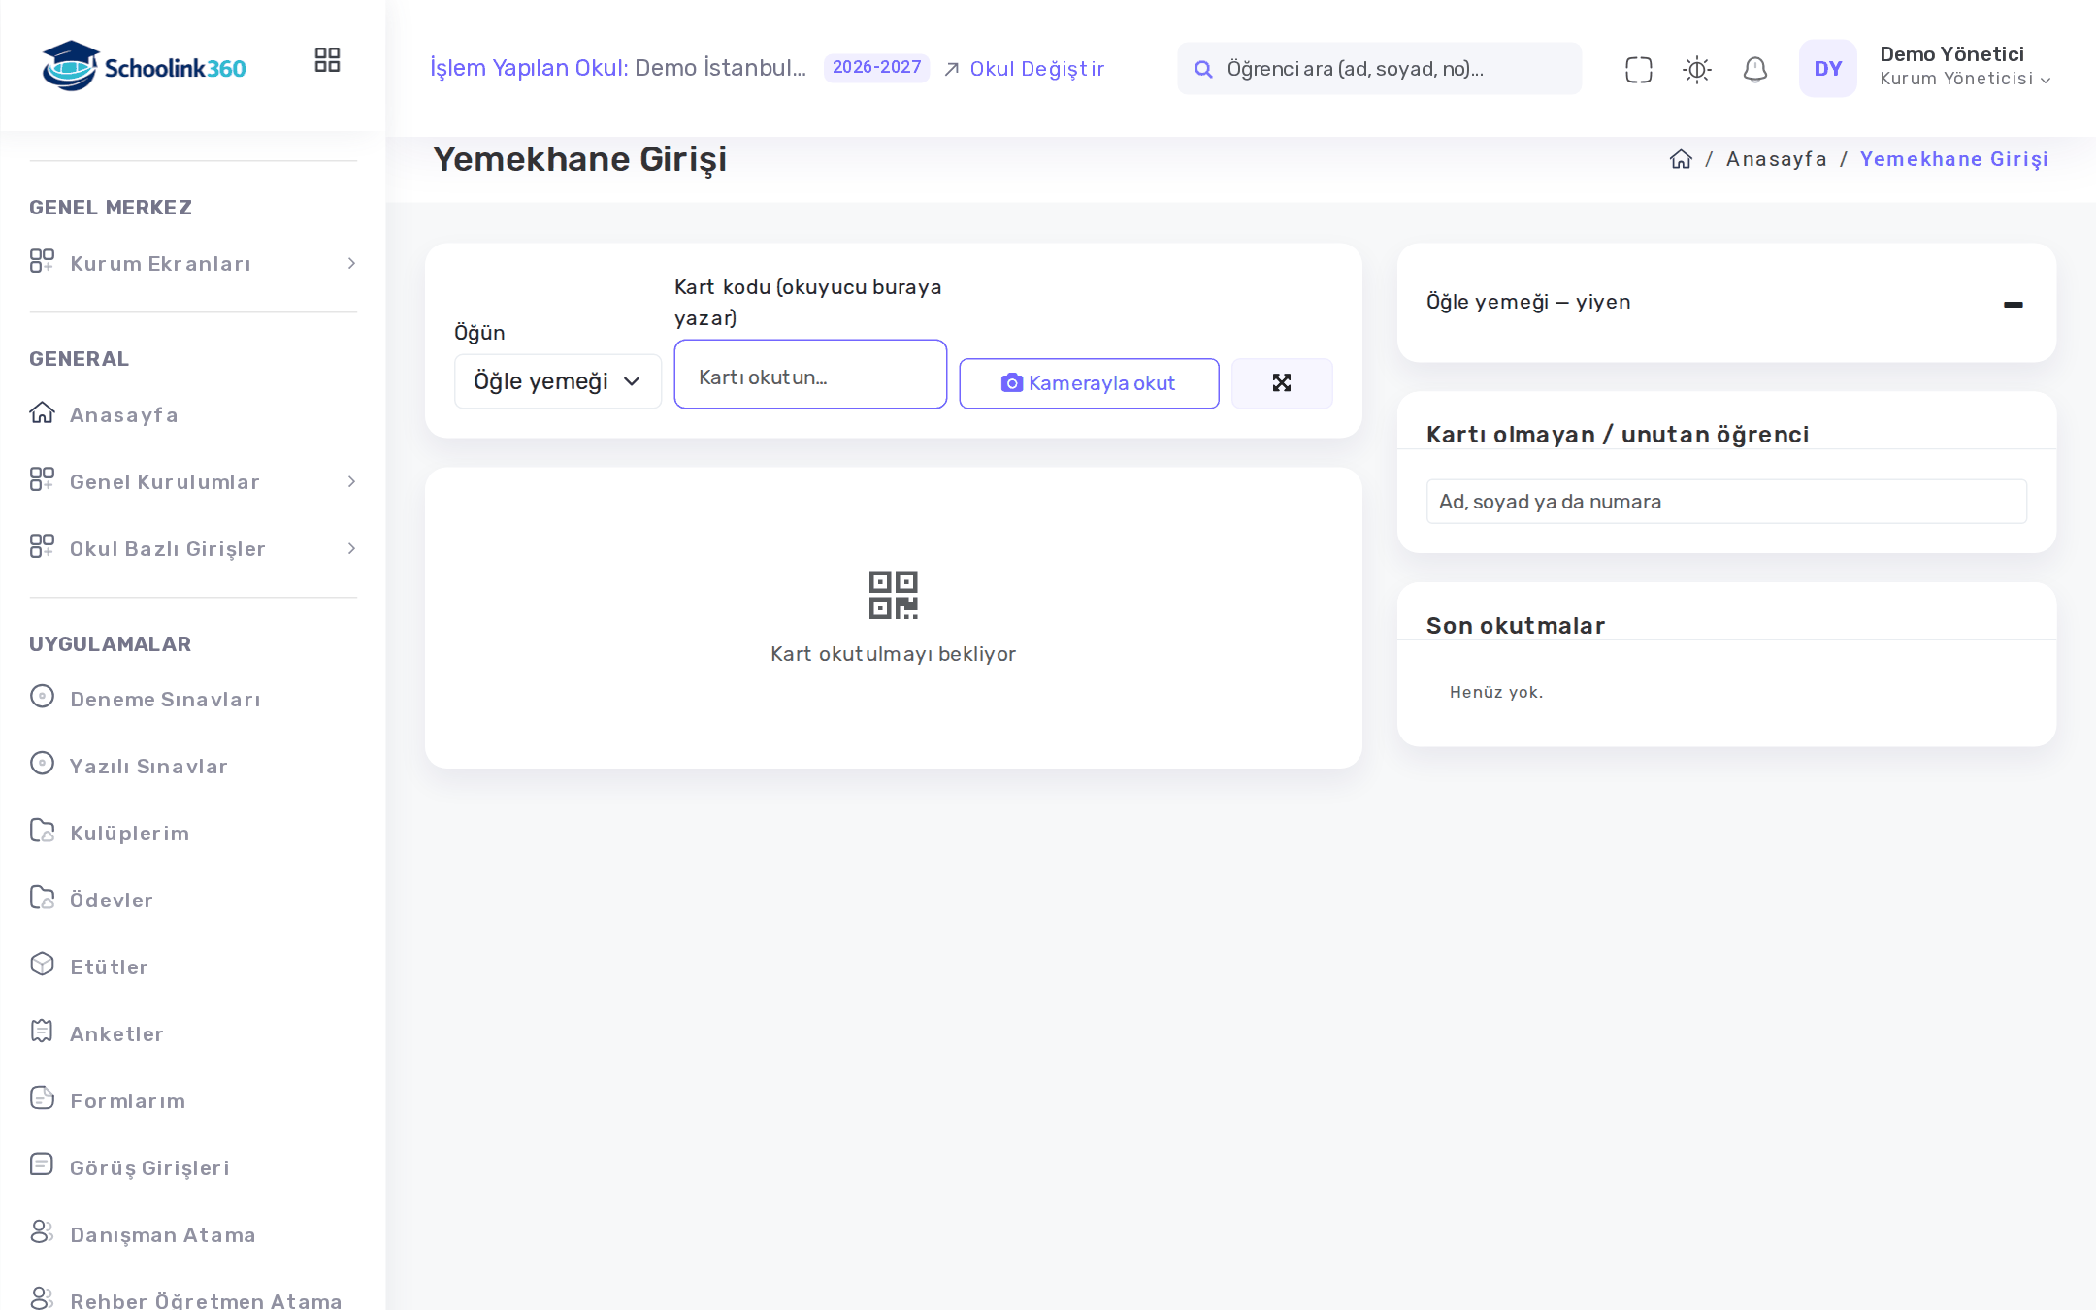
Task: Expand Okul Bazlı Girişler submenu
Action: tap(193, 549)
